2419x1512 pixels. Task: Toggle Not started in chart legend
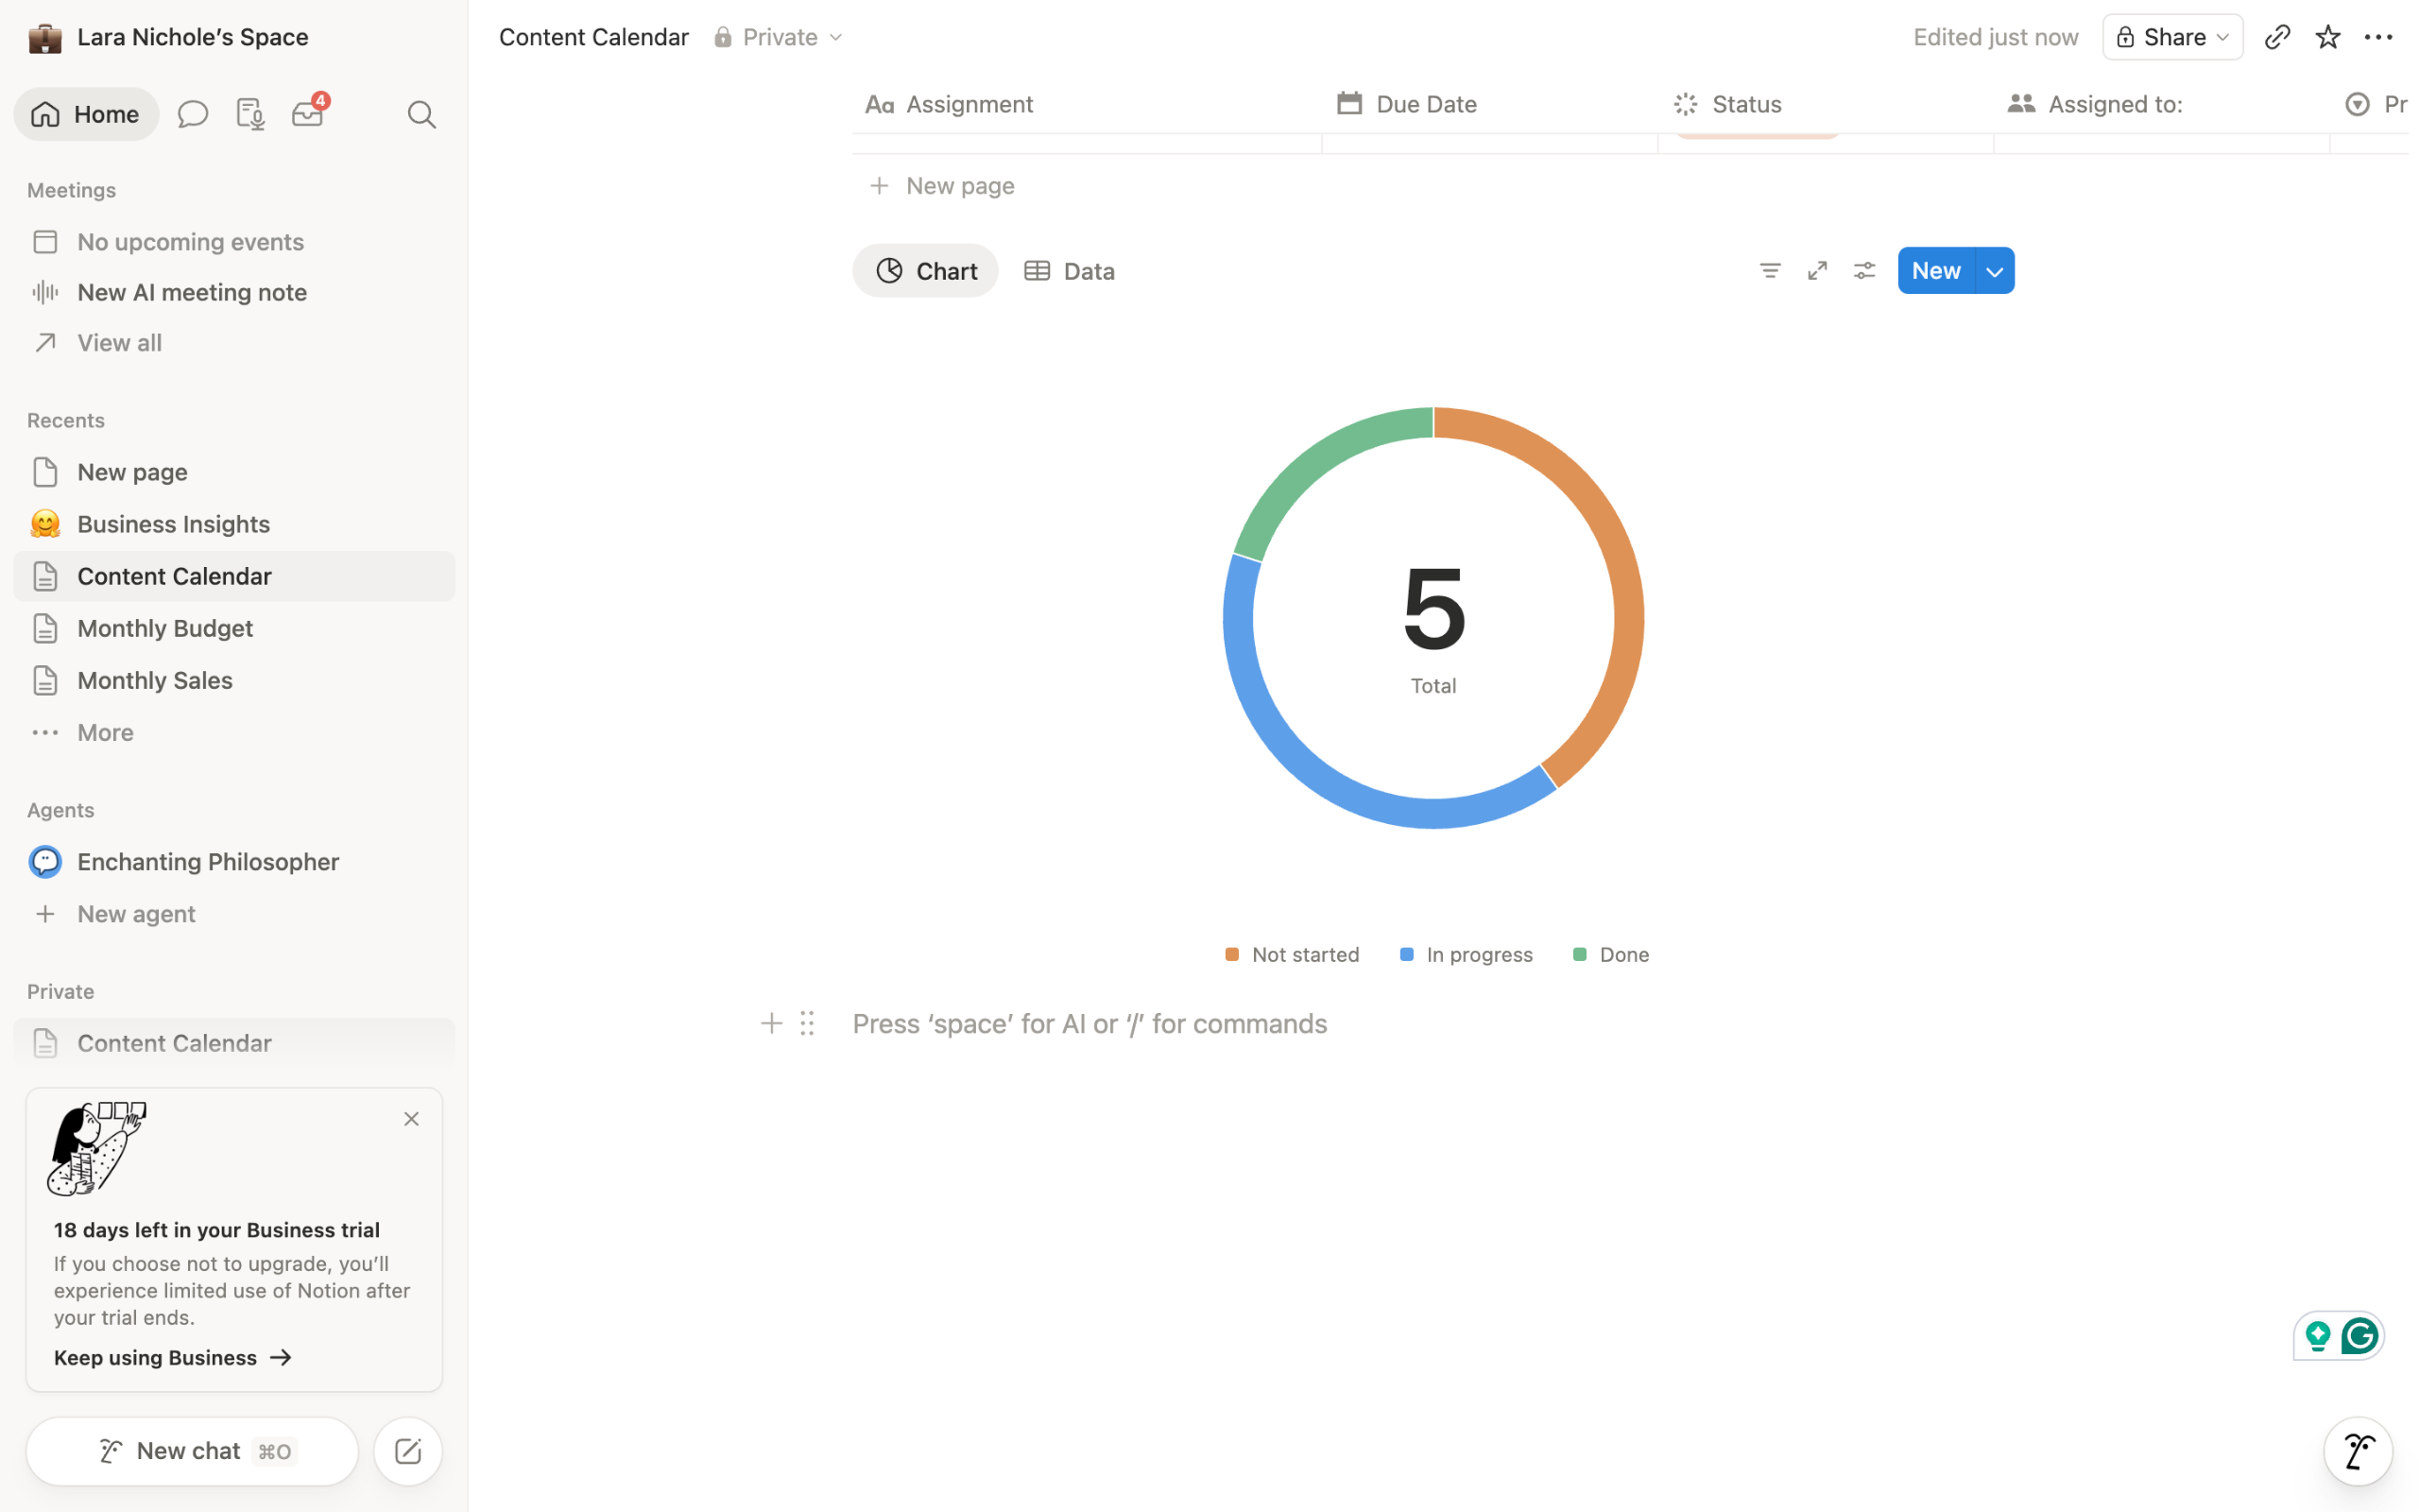click(1295, 955)
